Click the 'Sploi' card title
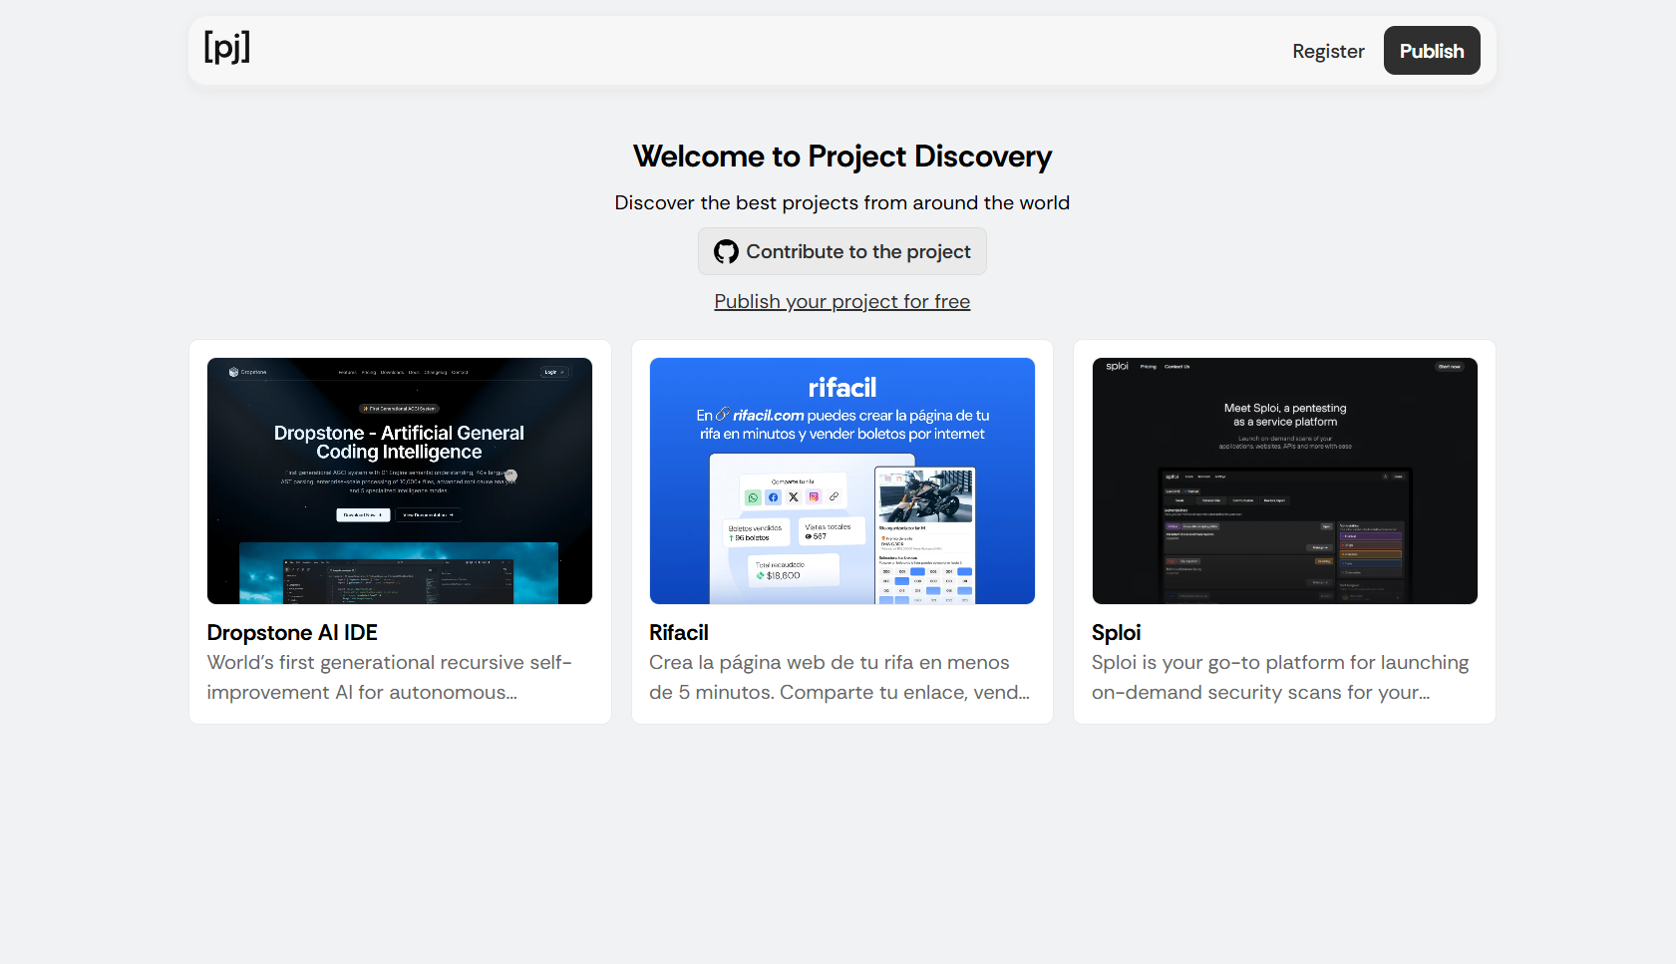 click(x=1117, y=633)
